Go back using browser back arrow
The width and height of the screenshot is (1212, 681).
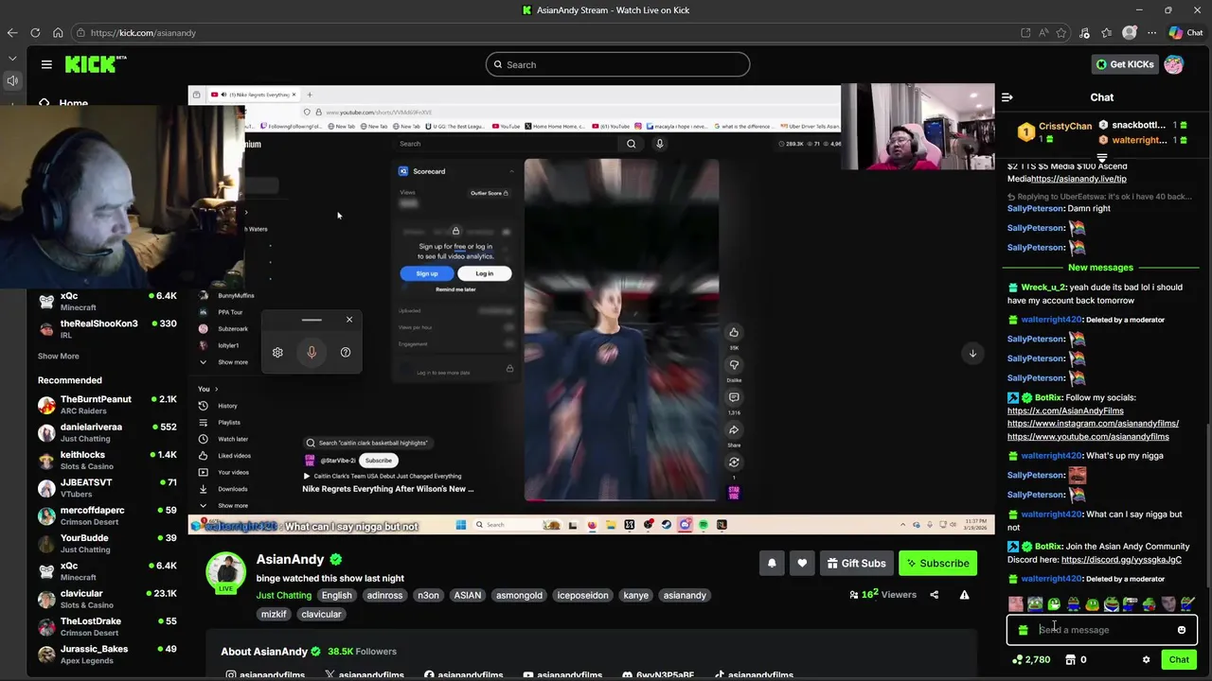coord(12,32)
